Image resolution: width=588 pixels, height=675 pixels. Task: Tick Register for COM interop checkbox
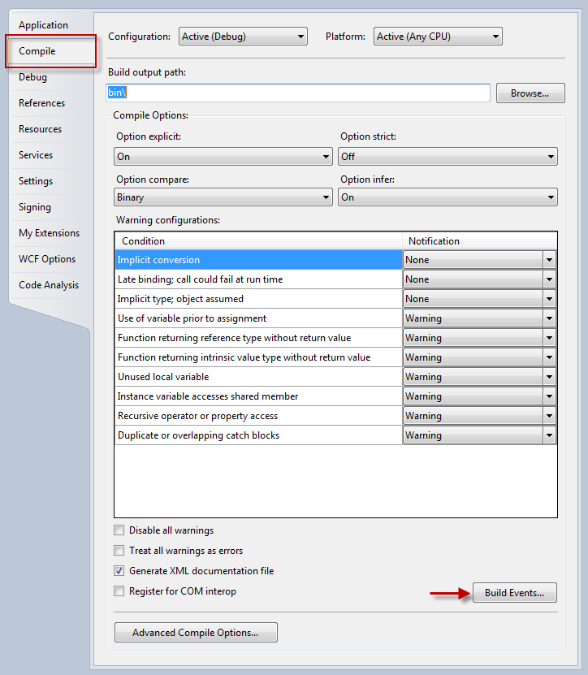(119, 591)
